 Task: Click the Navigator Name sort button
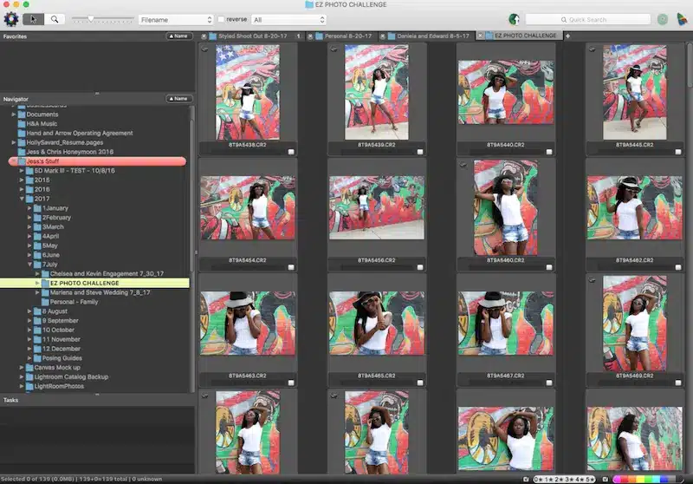click(179, 99)
